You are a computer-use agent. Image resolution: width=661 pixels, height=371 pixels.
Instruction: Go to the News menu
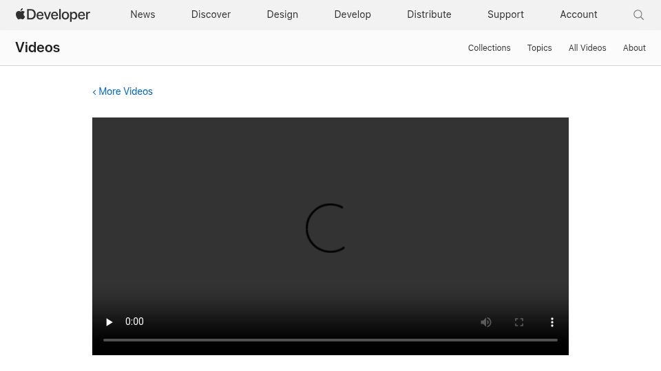[143, 14]
